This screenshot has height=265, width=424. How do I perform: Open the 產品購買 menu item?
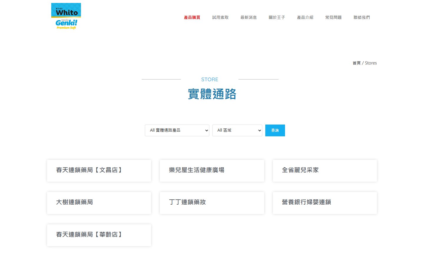click(x=192, y=17)
